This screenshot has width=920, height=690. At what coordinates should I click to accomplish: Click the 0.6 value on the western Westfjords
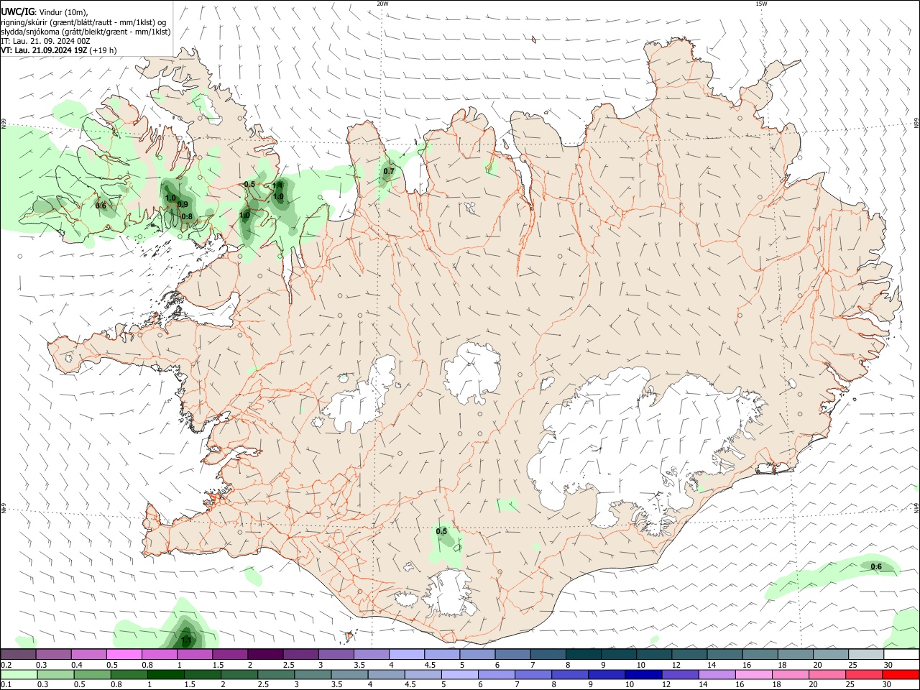(x=101, y=206)
